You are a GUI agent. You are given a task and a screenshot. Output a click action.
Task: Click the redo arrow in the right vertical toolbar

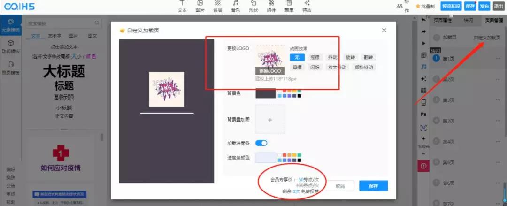(423, 32)
